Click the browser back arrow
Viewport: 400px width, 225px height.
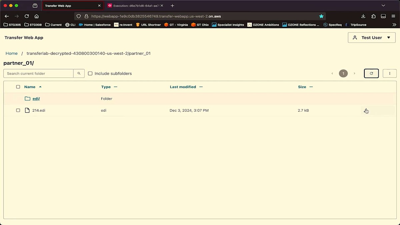coord(7,16)
